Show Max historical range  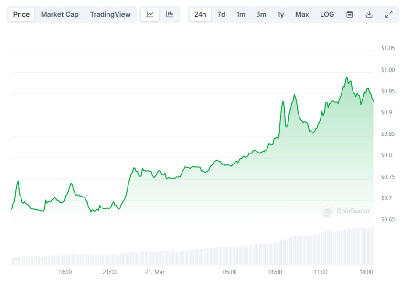(x=302, y=14)
